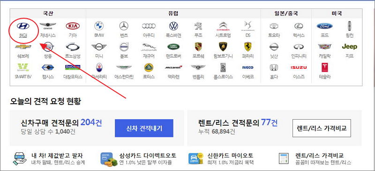Select the Bentley (벤틀리) winged logo
This screenshot has width=375, height=171.
(x=198, y=67)
